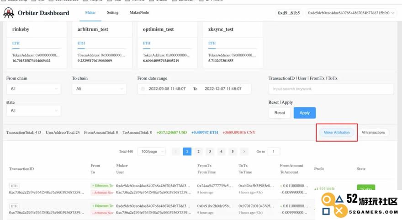Viewport: 402px width, 220px height.
Task: Click the +3609.891016 CNY total
Action: pos(239,132)
